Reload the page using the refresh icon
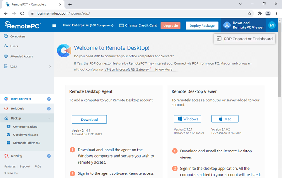This screenshot has height=178, width=282. click(22, 13)
